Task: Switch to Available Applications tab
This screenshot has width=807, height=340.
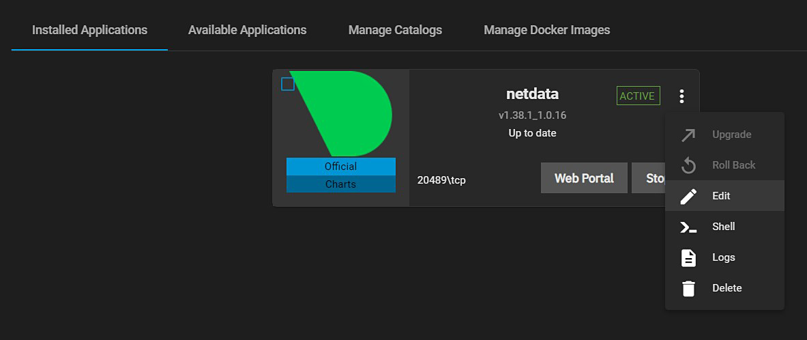Action: pyautogui.click(x=247, y=30)
